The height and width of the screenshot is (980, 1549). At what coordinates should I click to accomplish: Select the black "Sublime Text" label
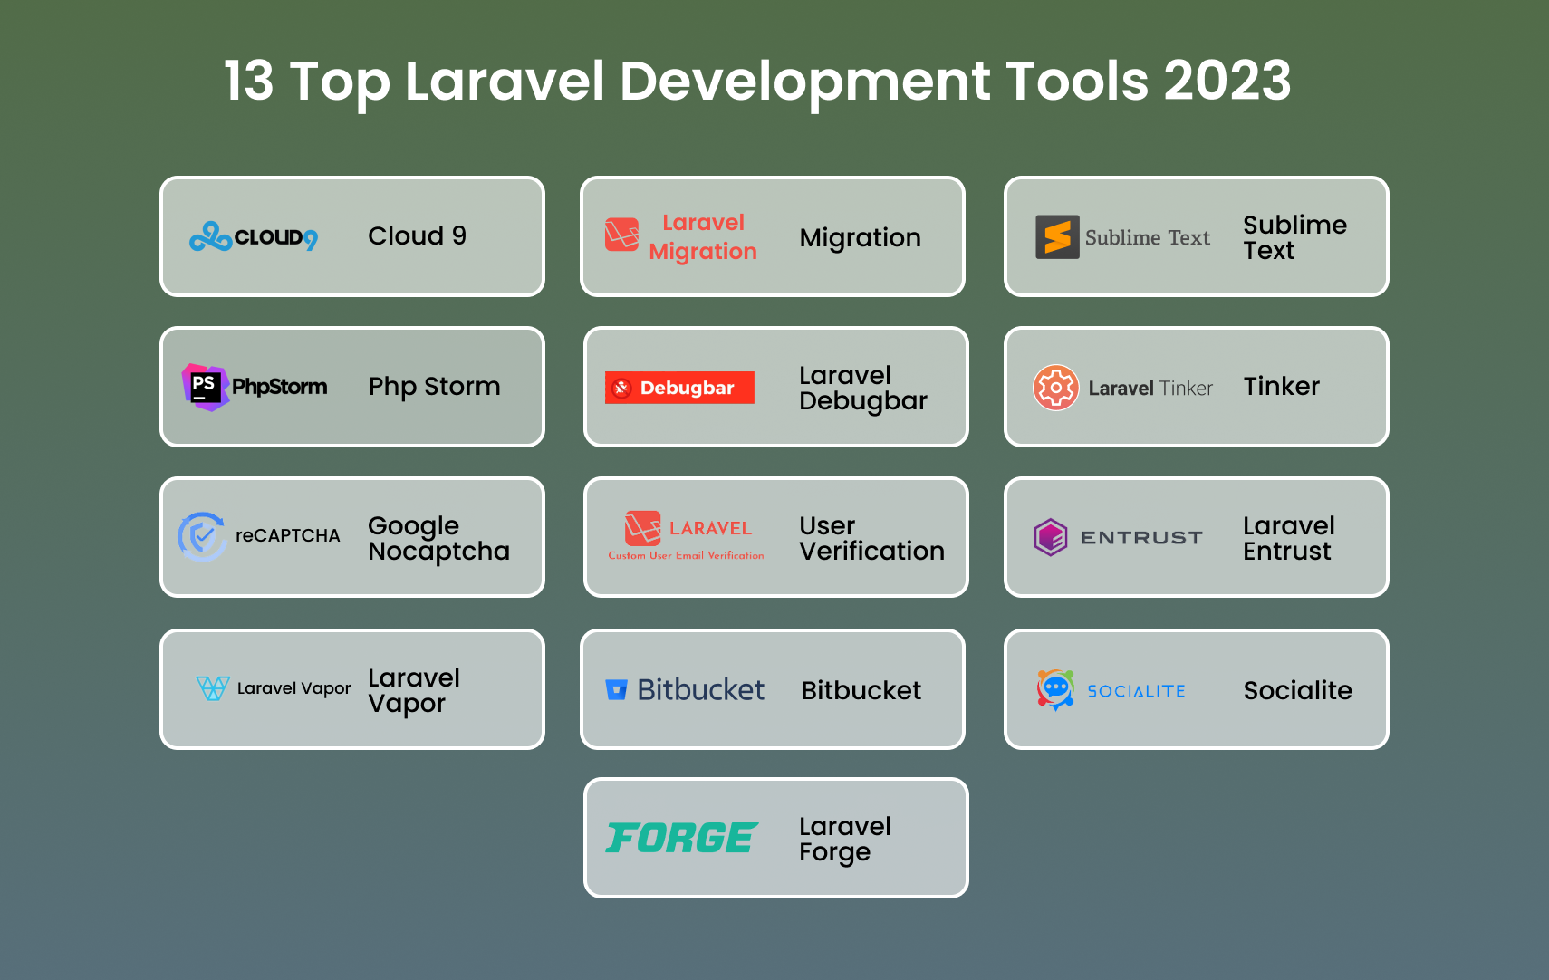pos(1294,237)
